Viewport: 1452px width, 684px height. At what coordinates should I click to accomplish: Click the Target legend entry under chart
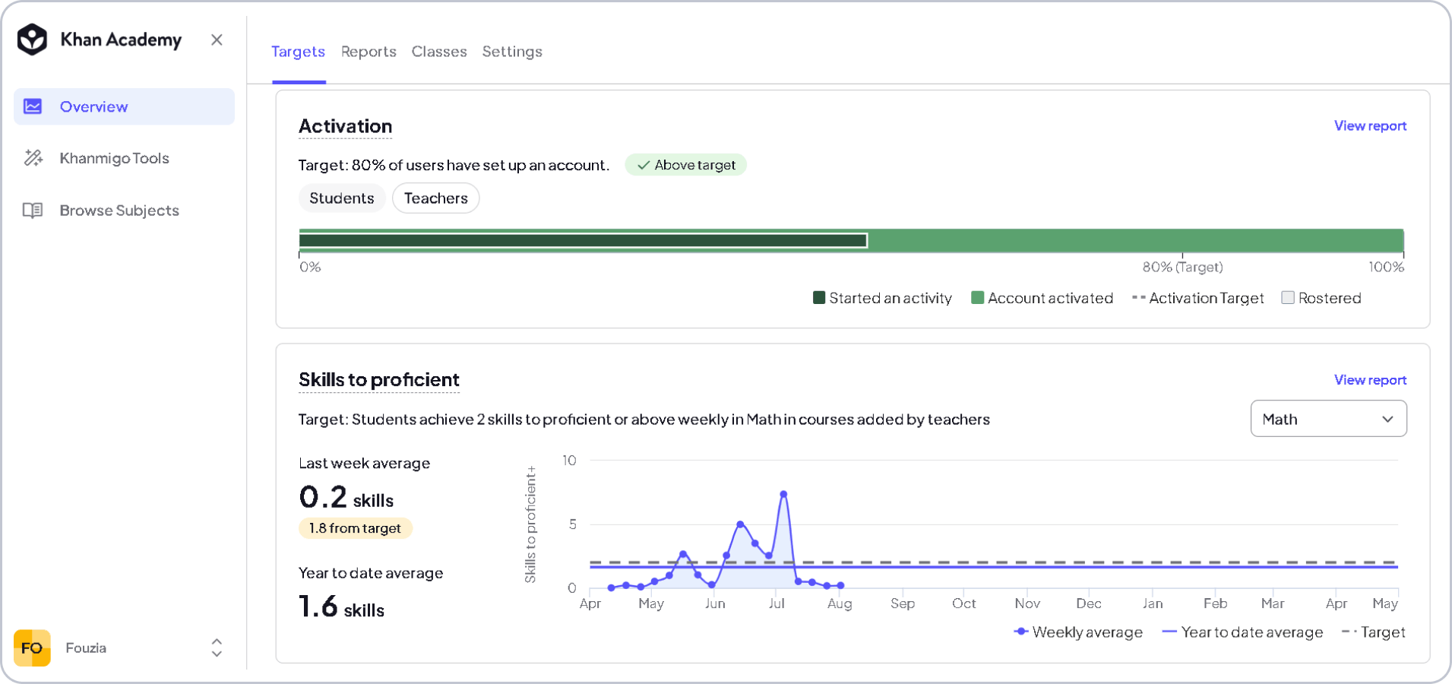coord(1374,632)
